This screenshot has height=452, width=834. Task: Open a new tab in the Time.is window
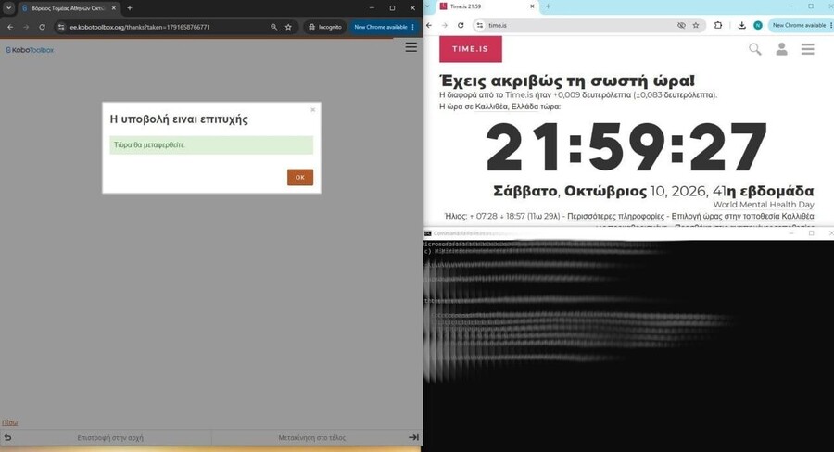[548, 6]
